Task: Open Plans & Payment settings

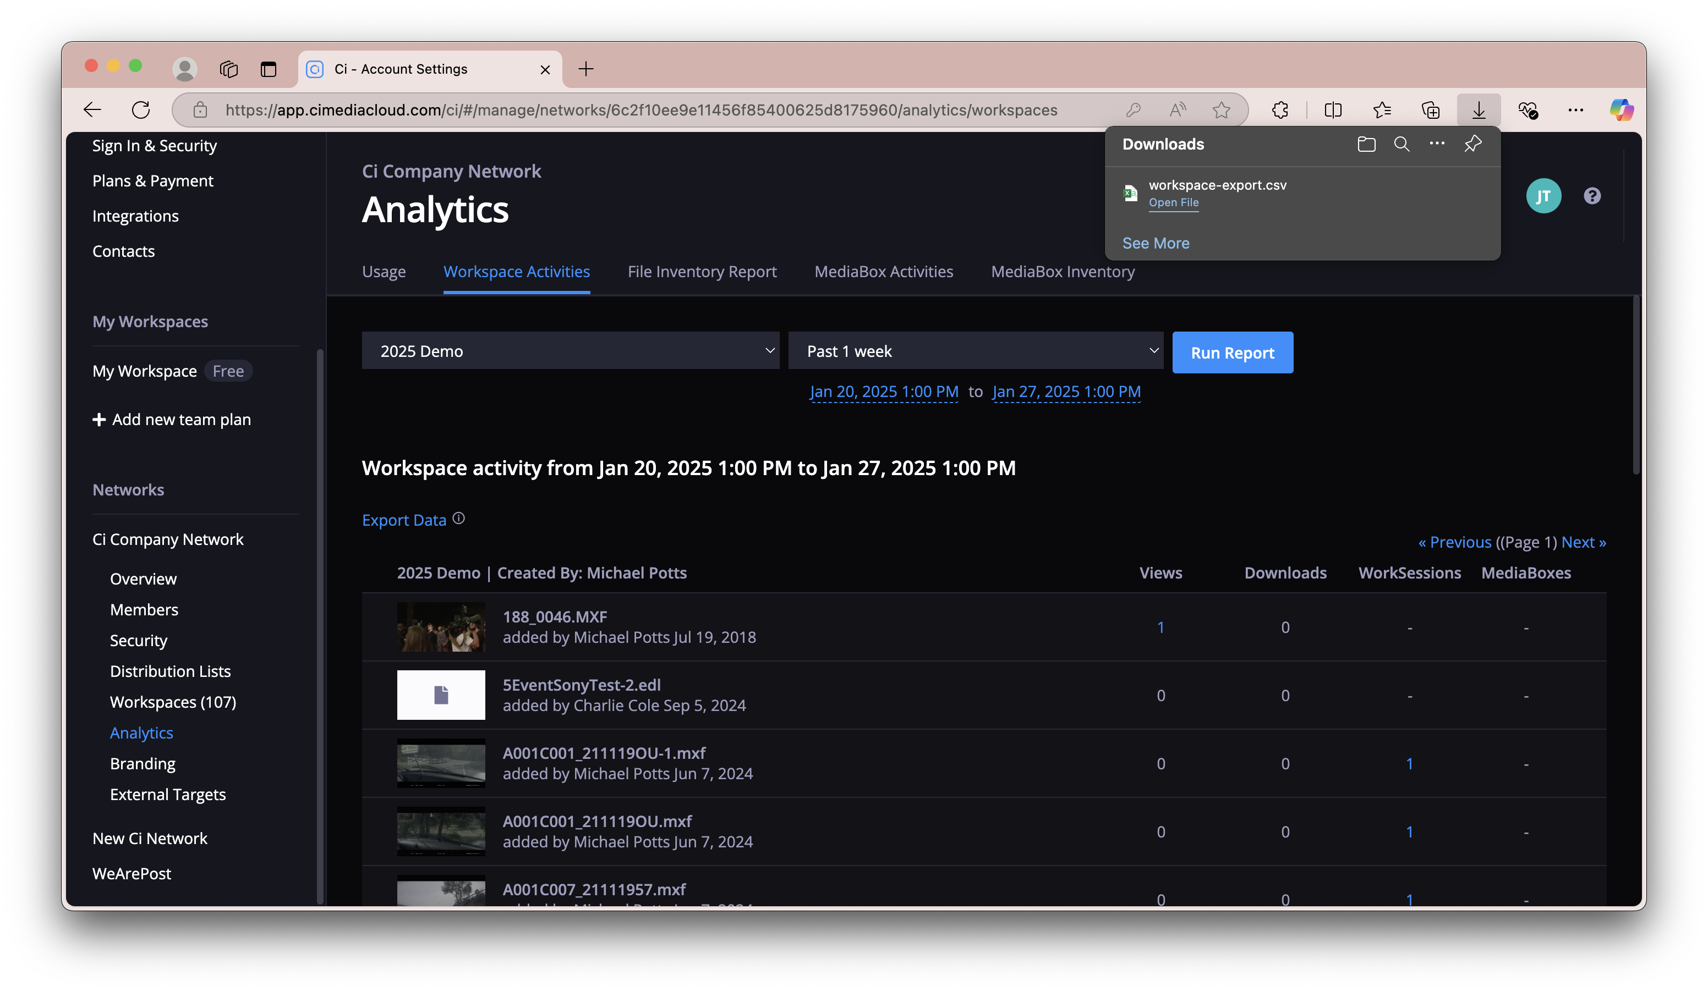Action: coord(152,181)
